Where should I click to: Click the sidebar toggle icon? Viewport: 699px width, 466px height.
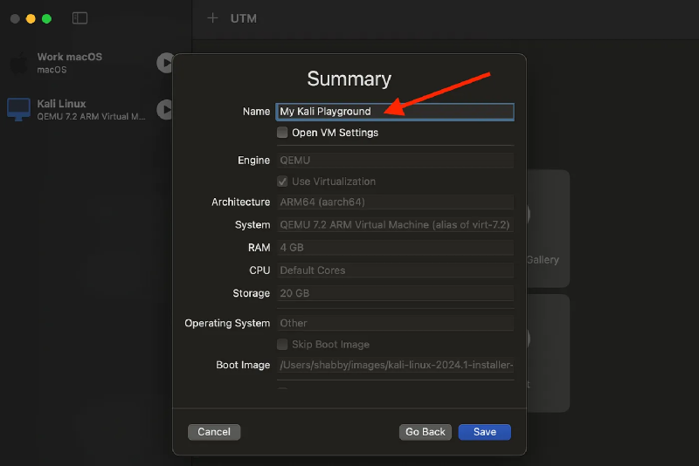80,18
